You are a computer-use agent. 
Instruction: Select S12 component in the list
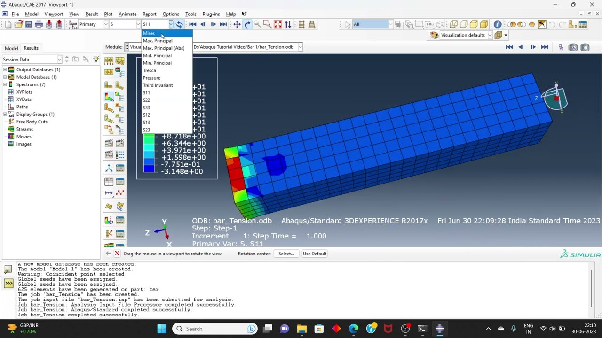click(167, 115)
